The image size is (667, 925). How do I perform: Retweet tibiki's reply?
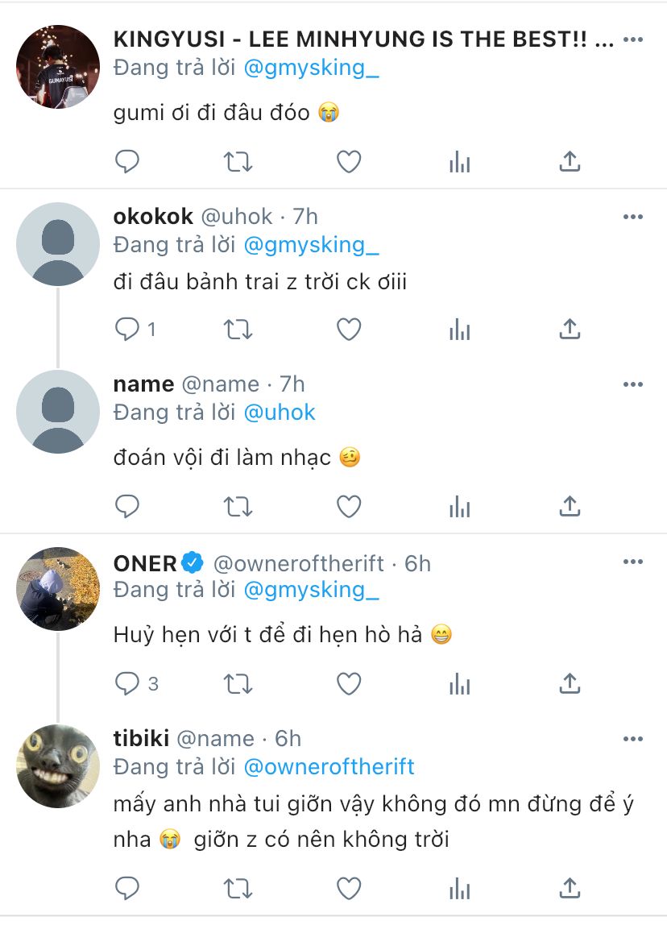237,889
